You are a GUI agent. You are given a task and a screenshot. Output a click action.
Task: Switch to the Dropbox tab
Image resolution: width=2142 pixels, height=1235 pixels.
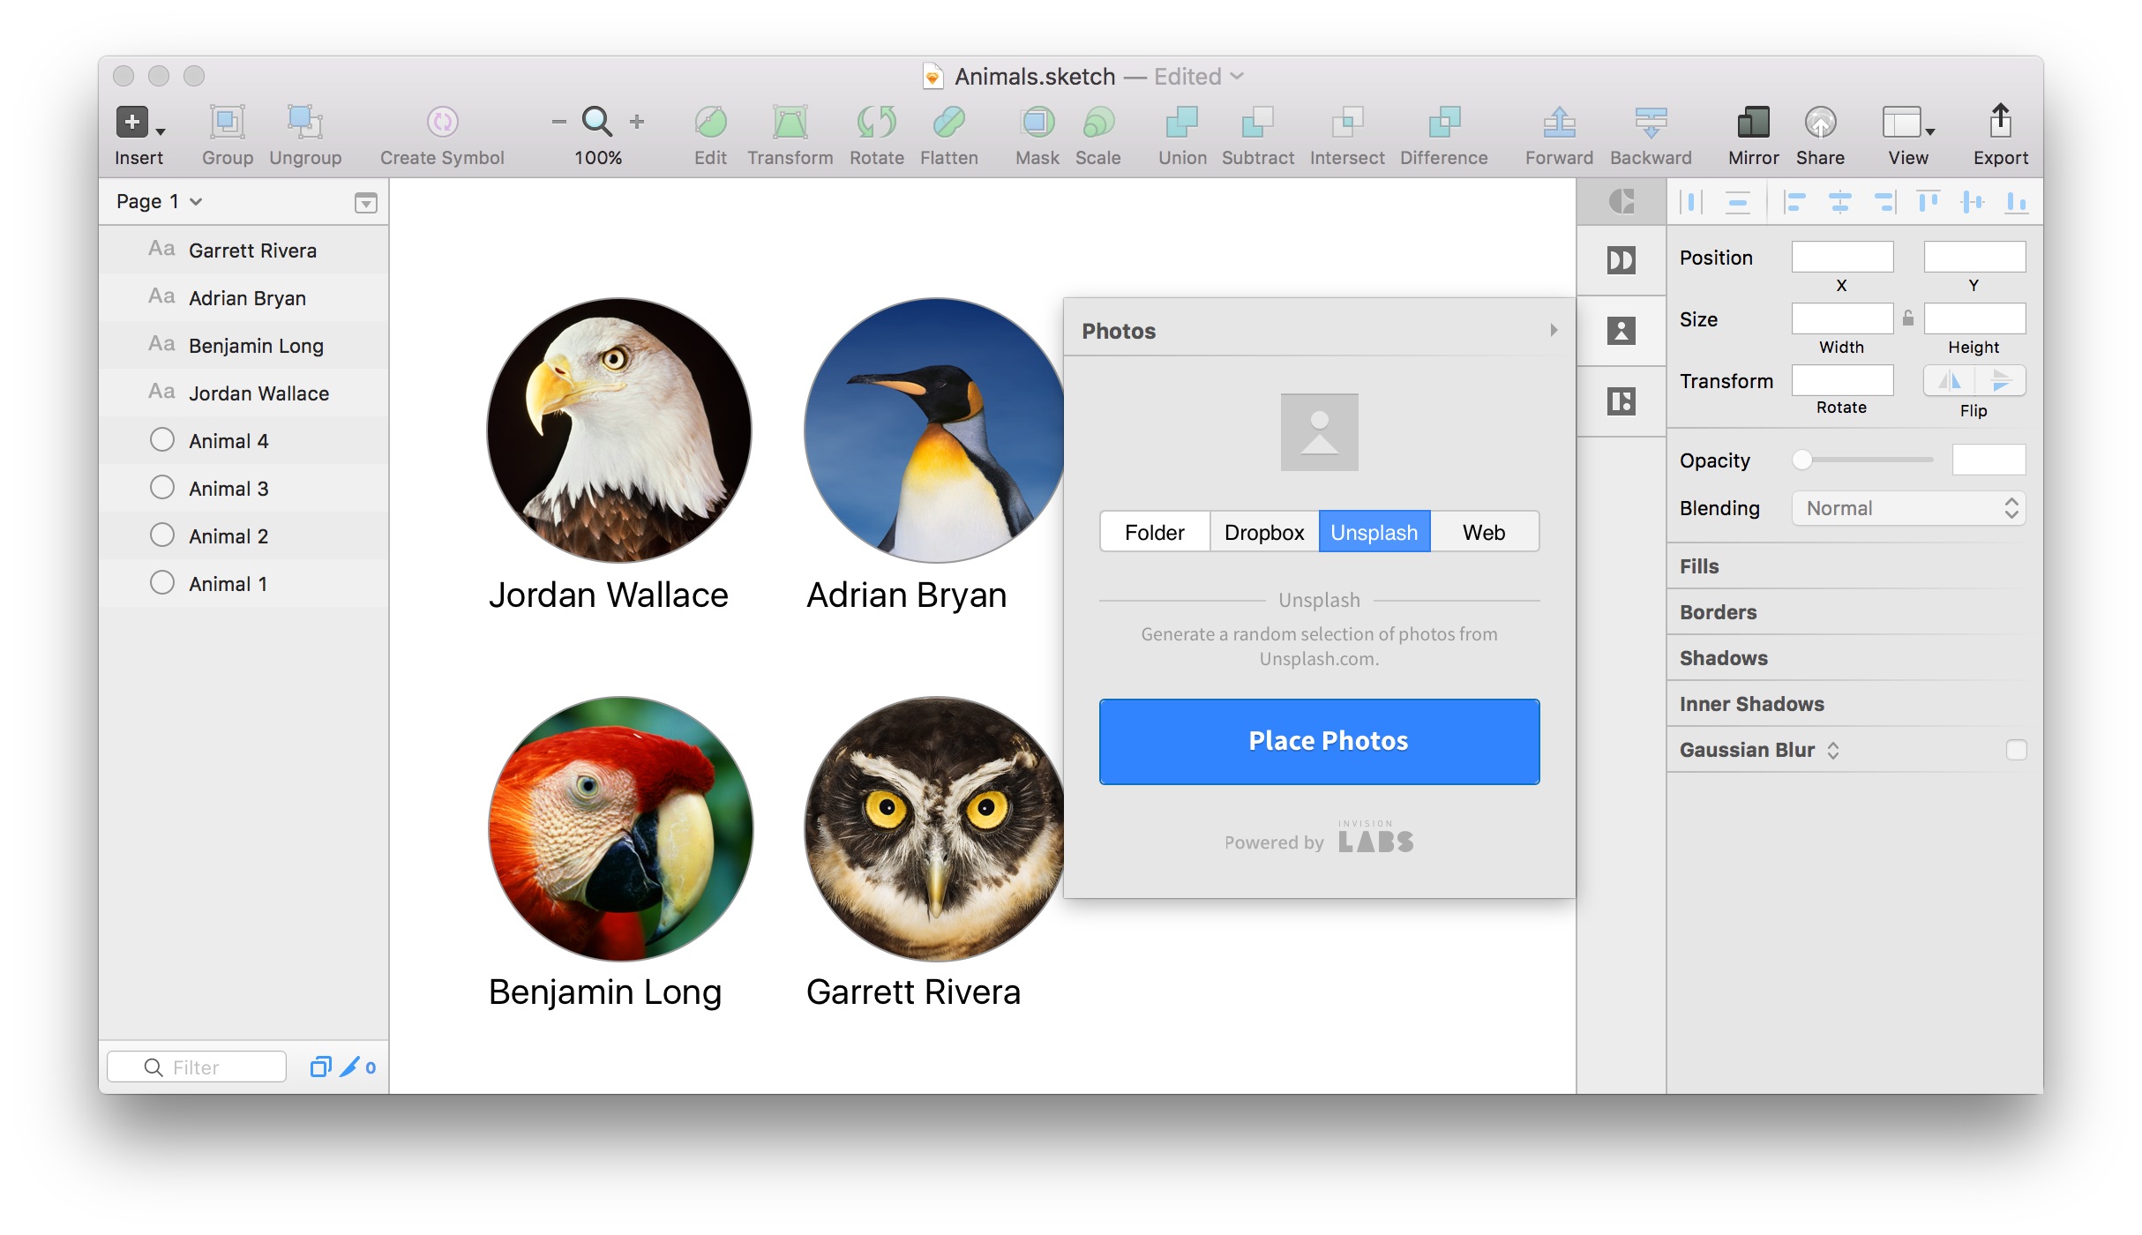click(x=1263, y=533)
